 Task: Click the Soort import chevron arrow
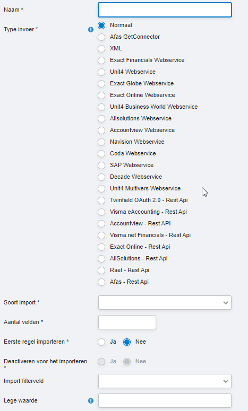coord(226,303)
